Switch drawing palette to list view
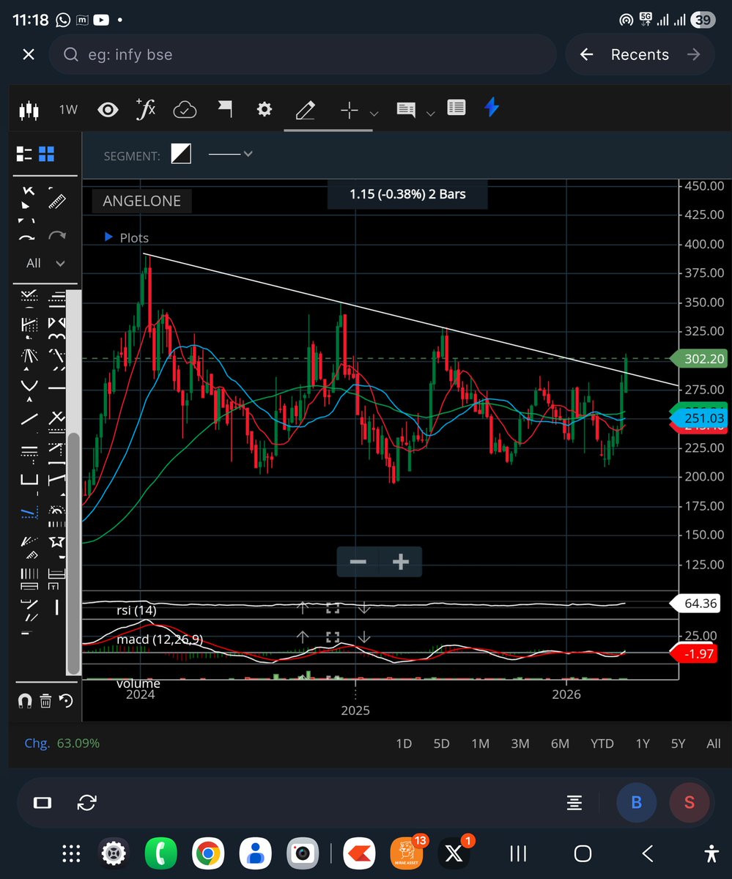Image resolution: width=732 pixels, height=879 pixels. coord(24,154)
